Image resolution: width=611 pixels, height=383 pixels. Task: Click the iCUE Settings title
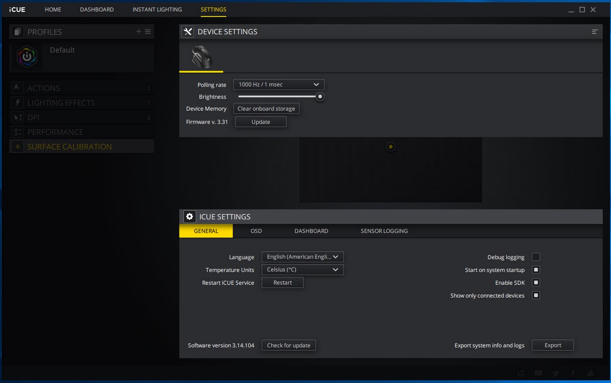pos(225,217)
